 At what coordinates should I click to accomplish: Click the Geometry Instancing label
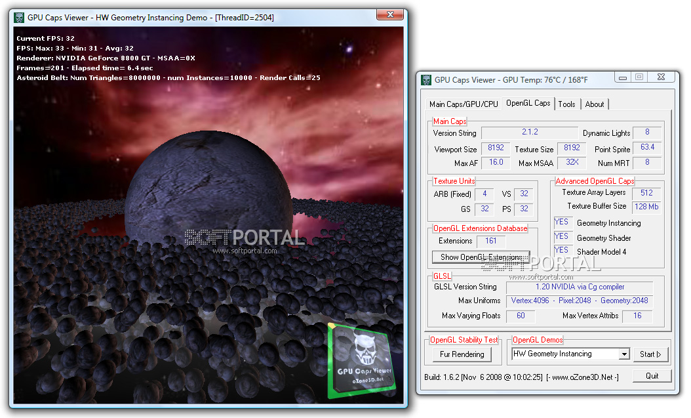pyautogui.click(x=608, y=223)
